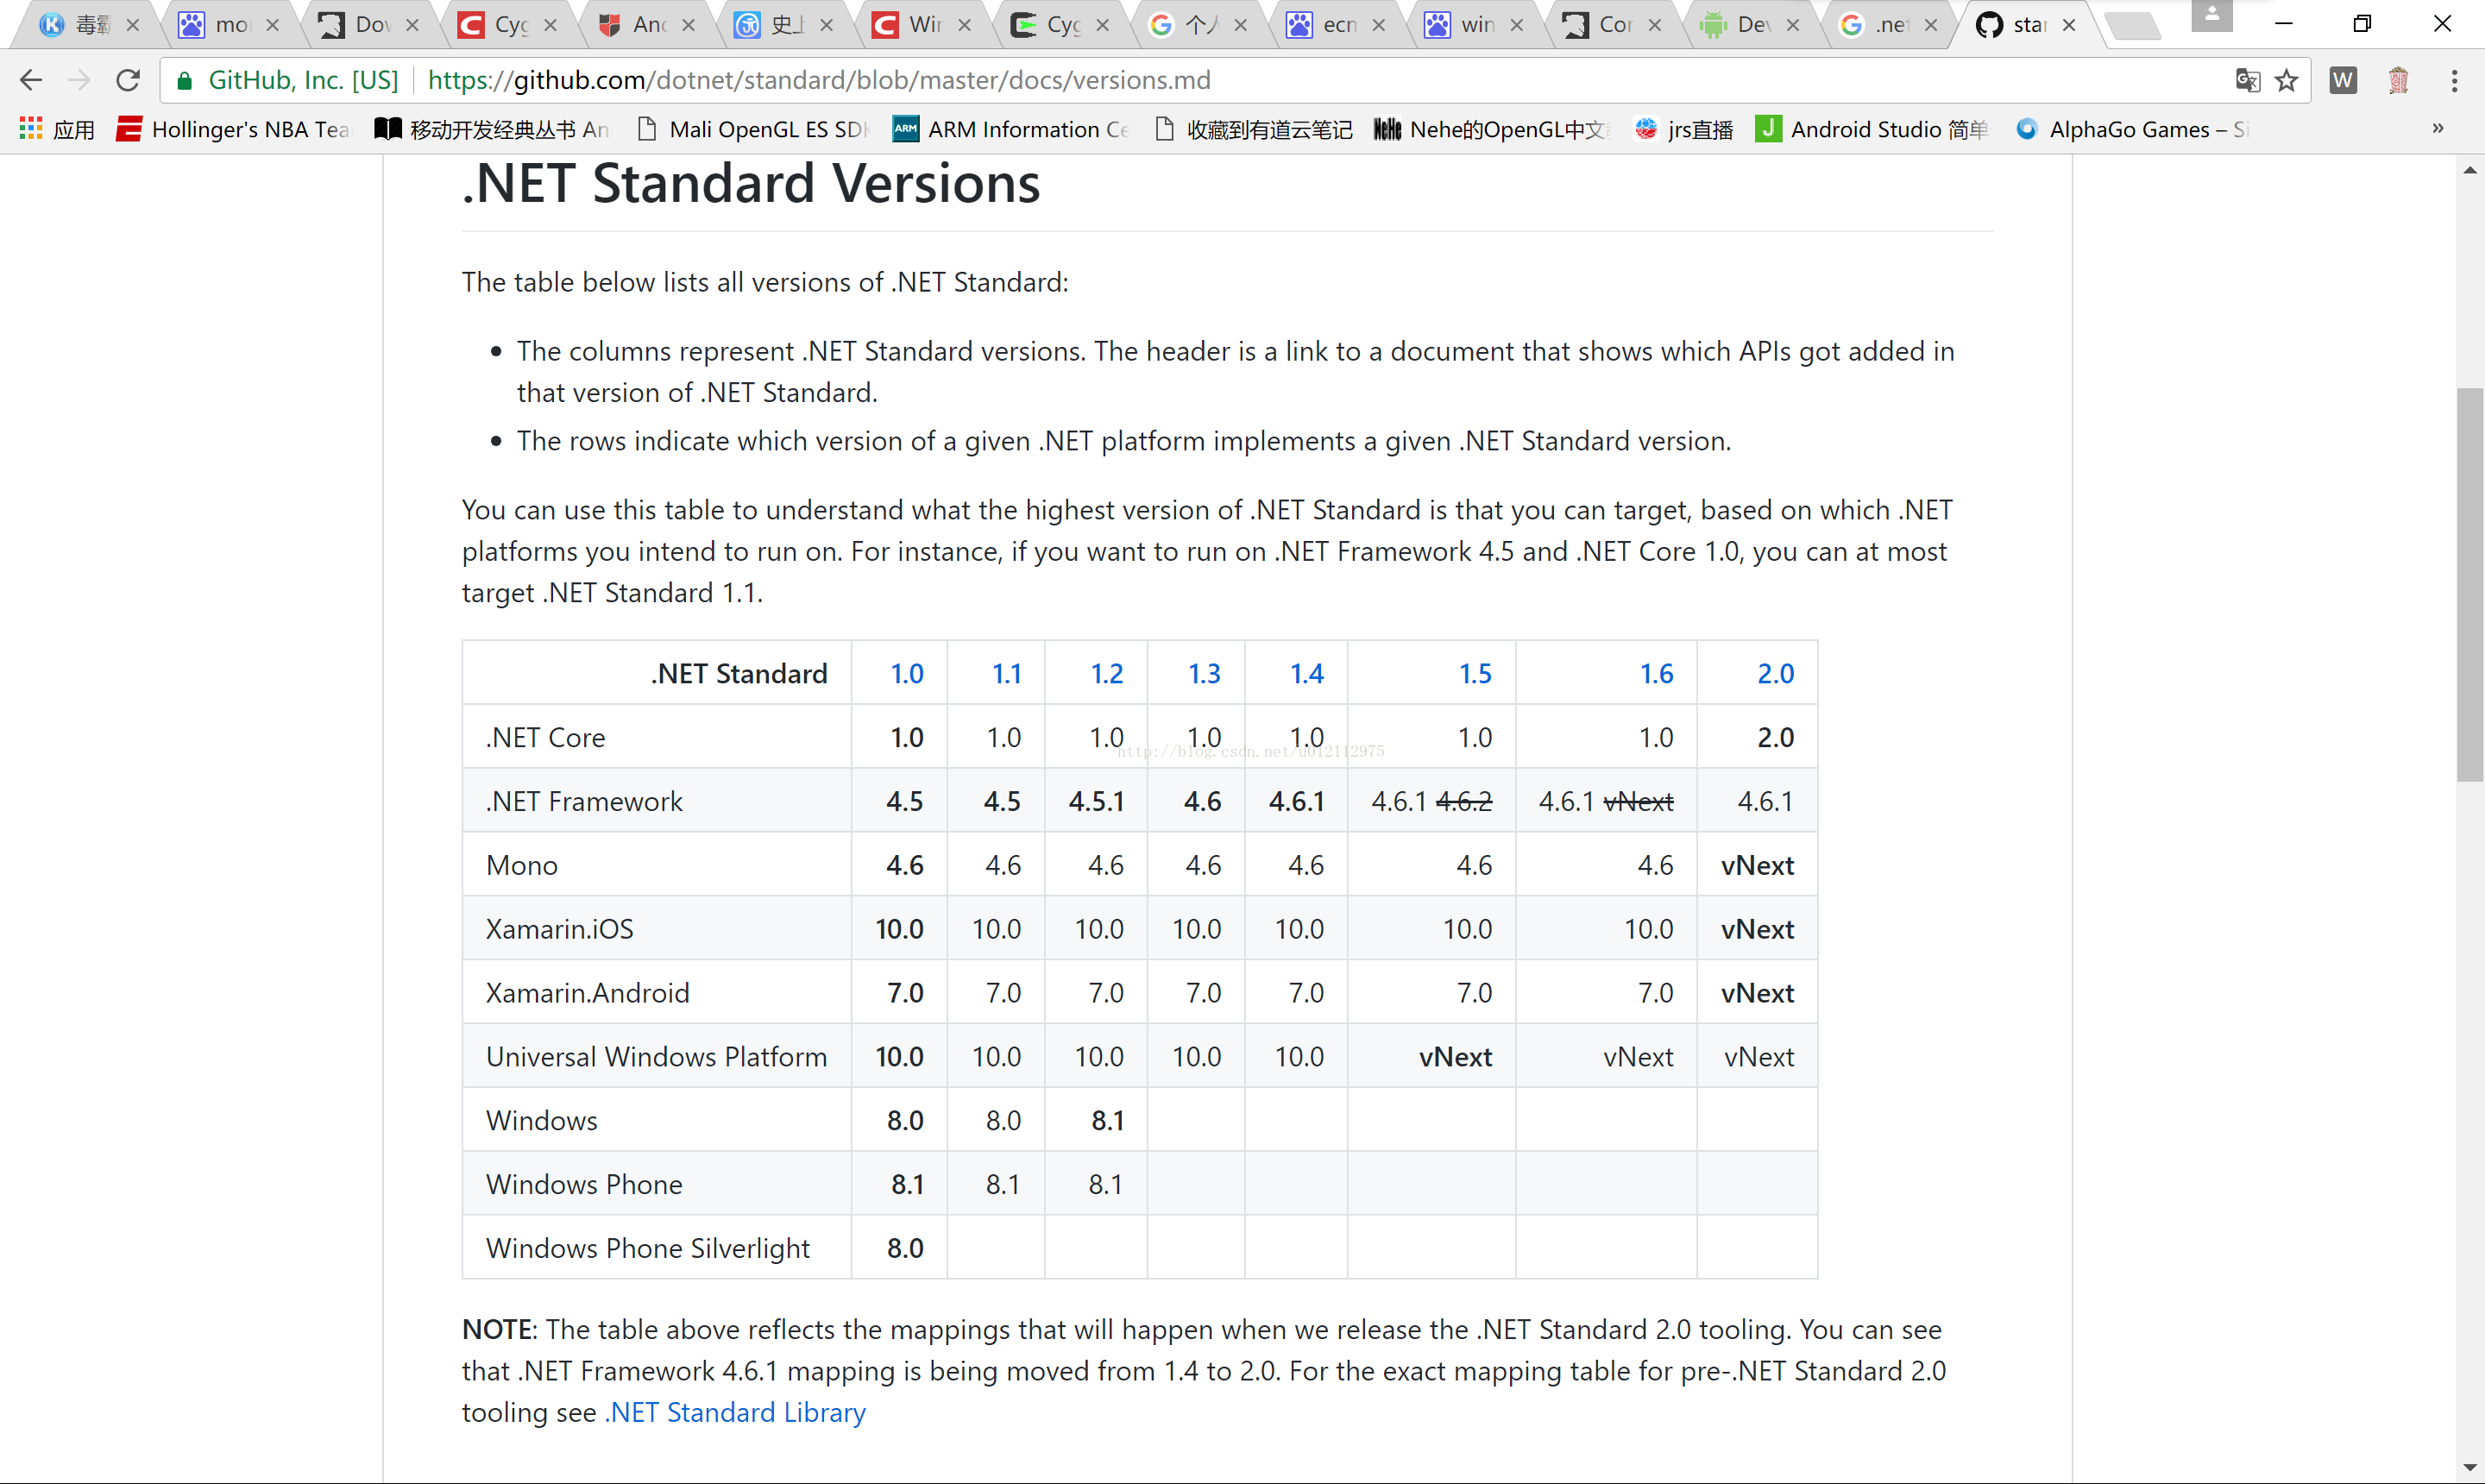Open Android Studio bookmark
Image resolution: width=2485 pixels, height=1484 pixels.
point(1872,129)
